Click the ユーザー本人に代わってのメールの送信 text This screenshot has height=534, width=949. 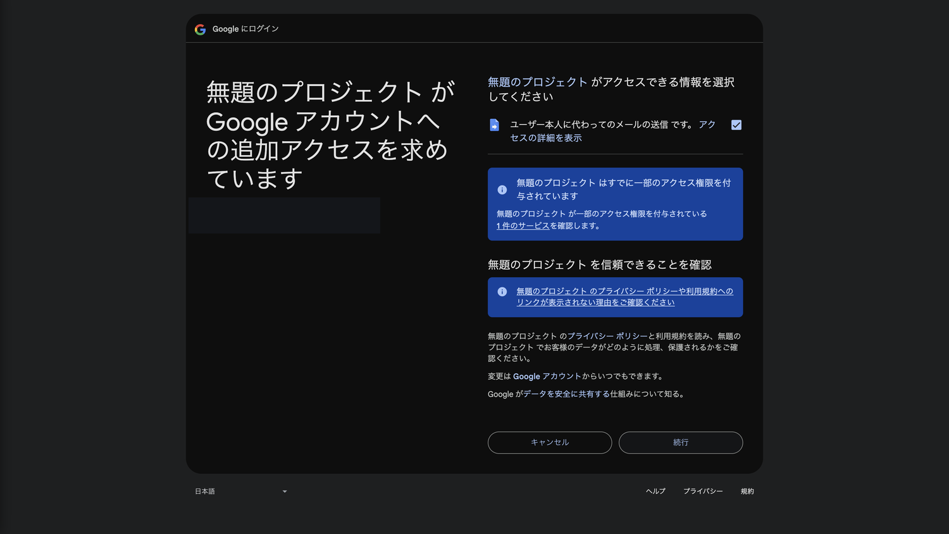pyautogui.click(x=589, y=125)
